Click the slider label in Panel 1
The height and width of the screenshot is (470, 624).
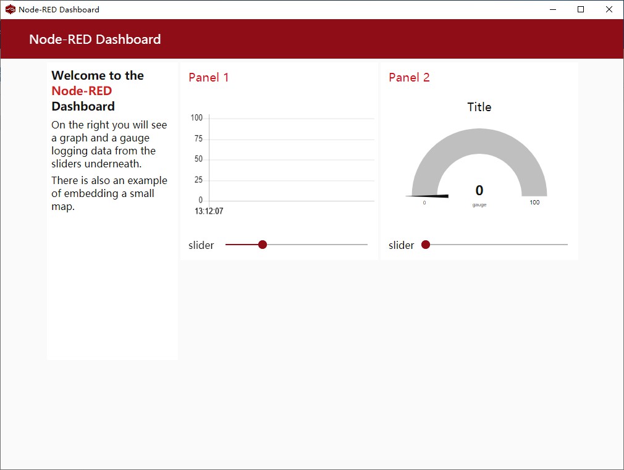pyautogui.click(x=201, y=245)
